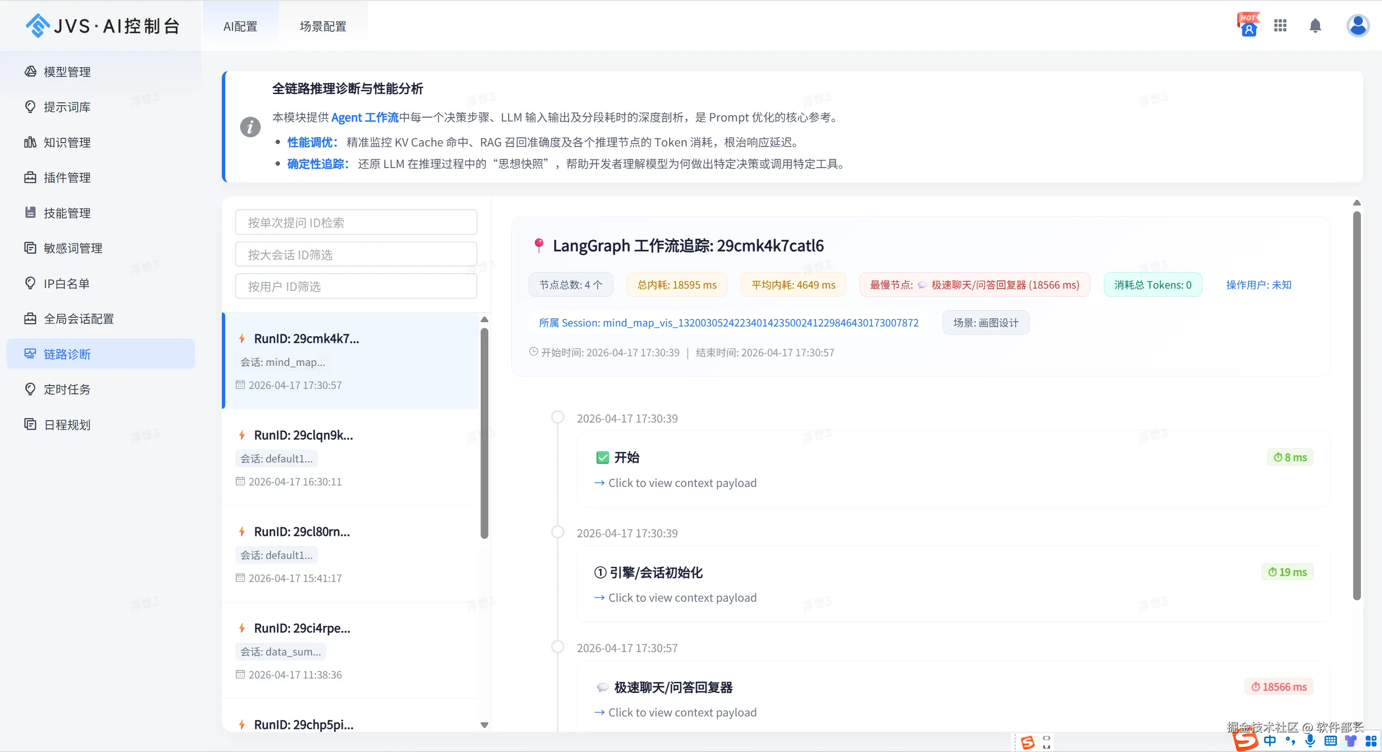This screenshot has width=1382, height=752.
Task: Expand 开始 node context payload
Action: [676, 483]
